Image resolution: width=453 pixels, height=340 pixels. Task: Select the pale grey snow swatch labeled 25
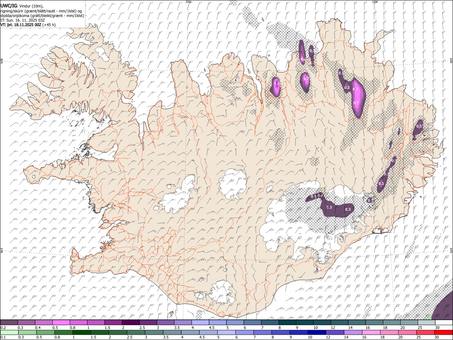(426, 323)
